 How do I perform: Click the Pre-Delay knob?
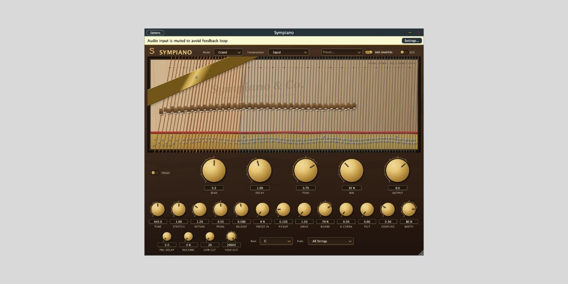(x=167, y=237)
